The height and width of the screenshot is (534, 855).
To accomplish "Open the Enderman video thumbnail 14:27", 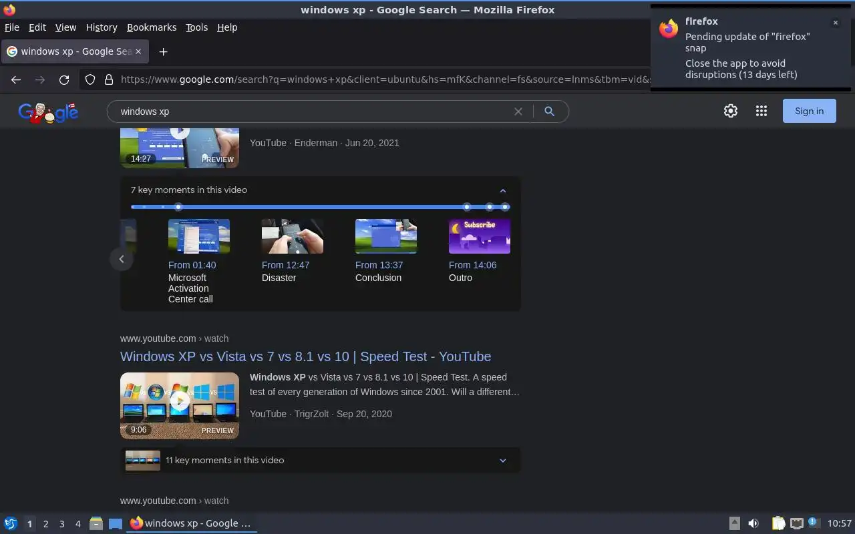I will click(180, 148).
